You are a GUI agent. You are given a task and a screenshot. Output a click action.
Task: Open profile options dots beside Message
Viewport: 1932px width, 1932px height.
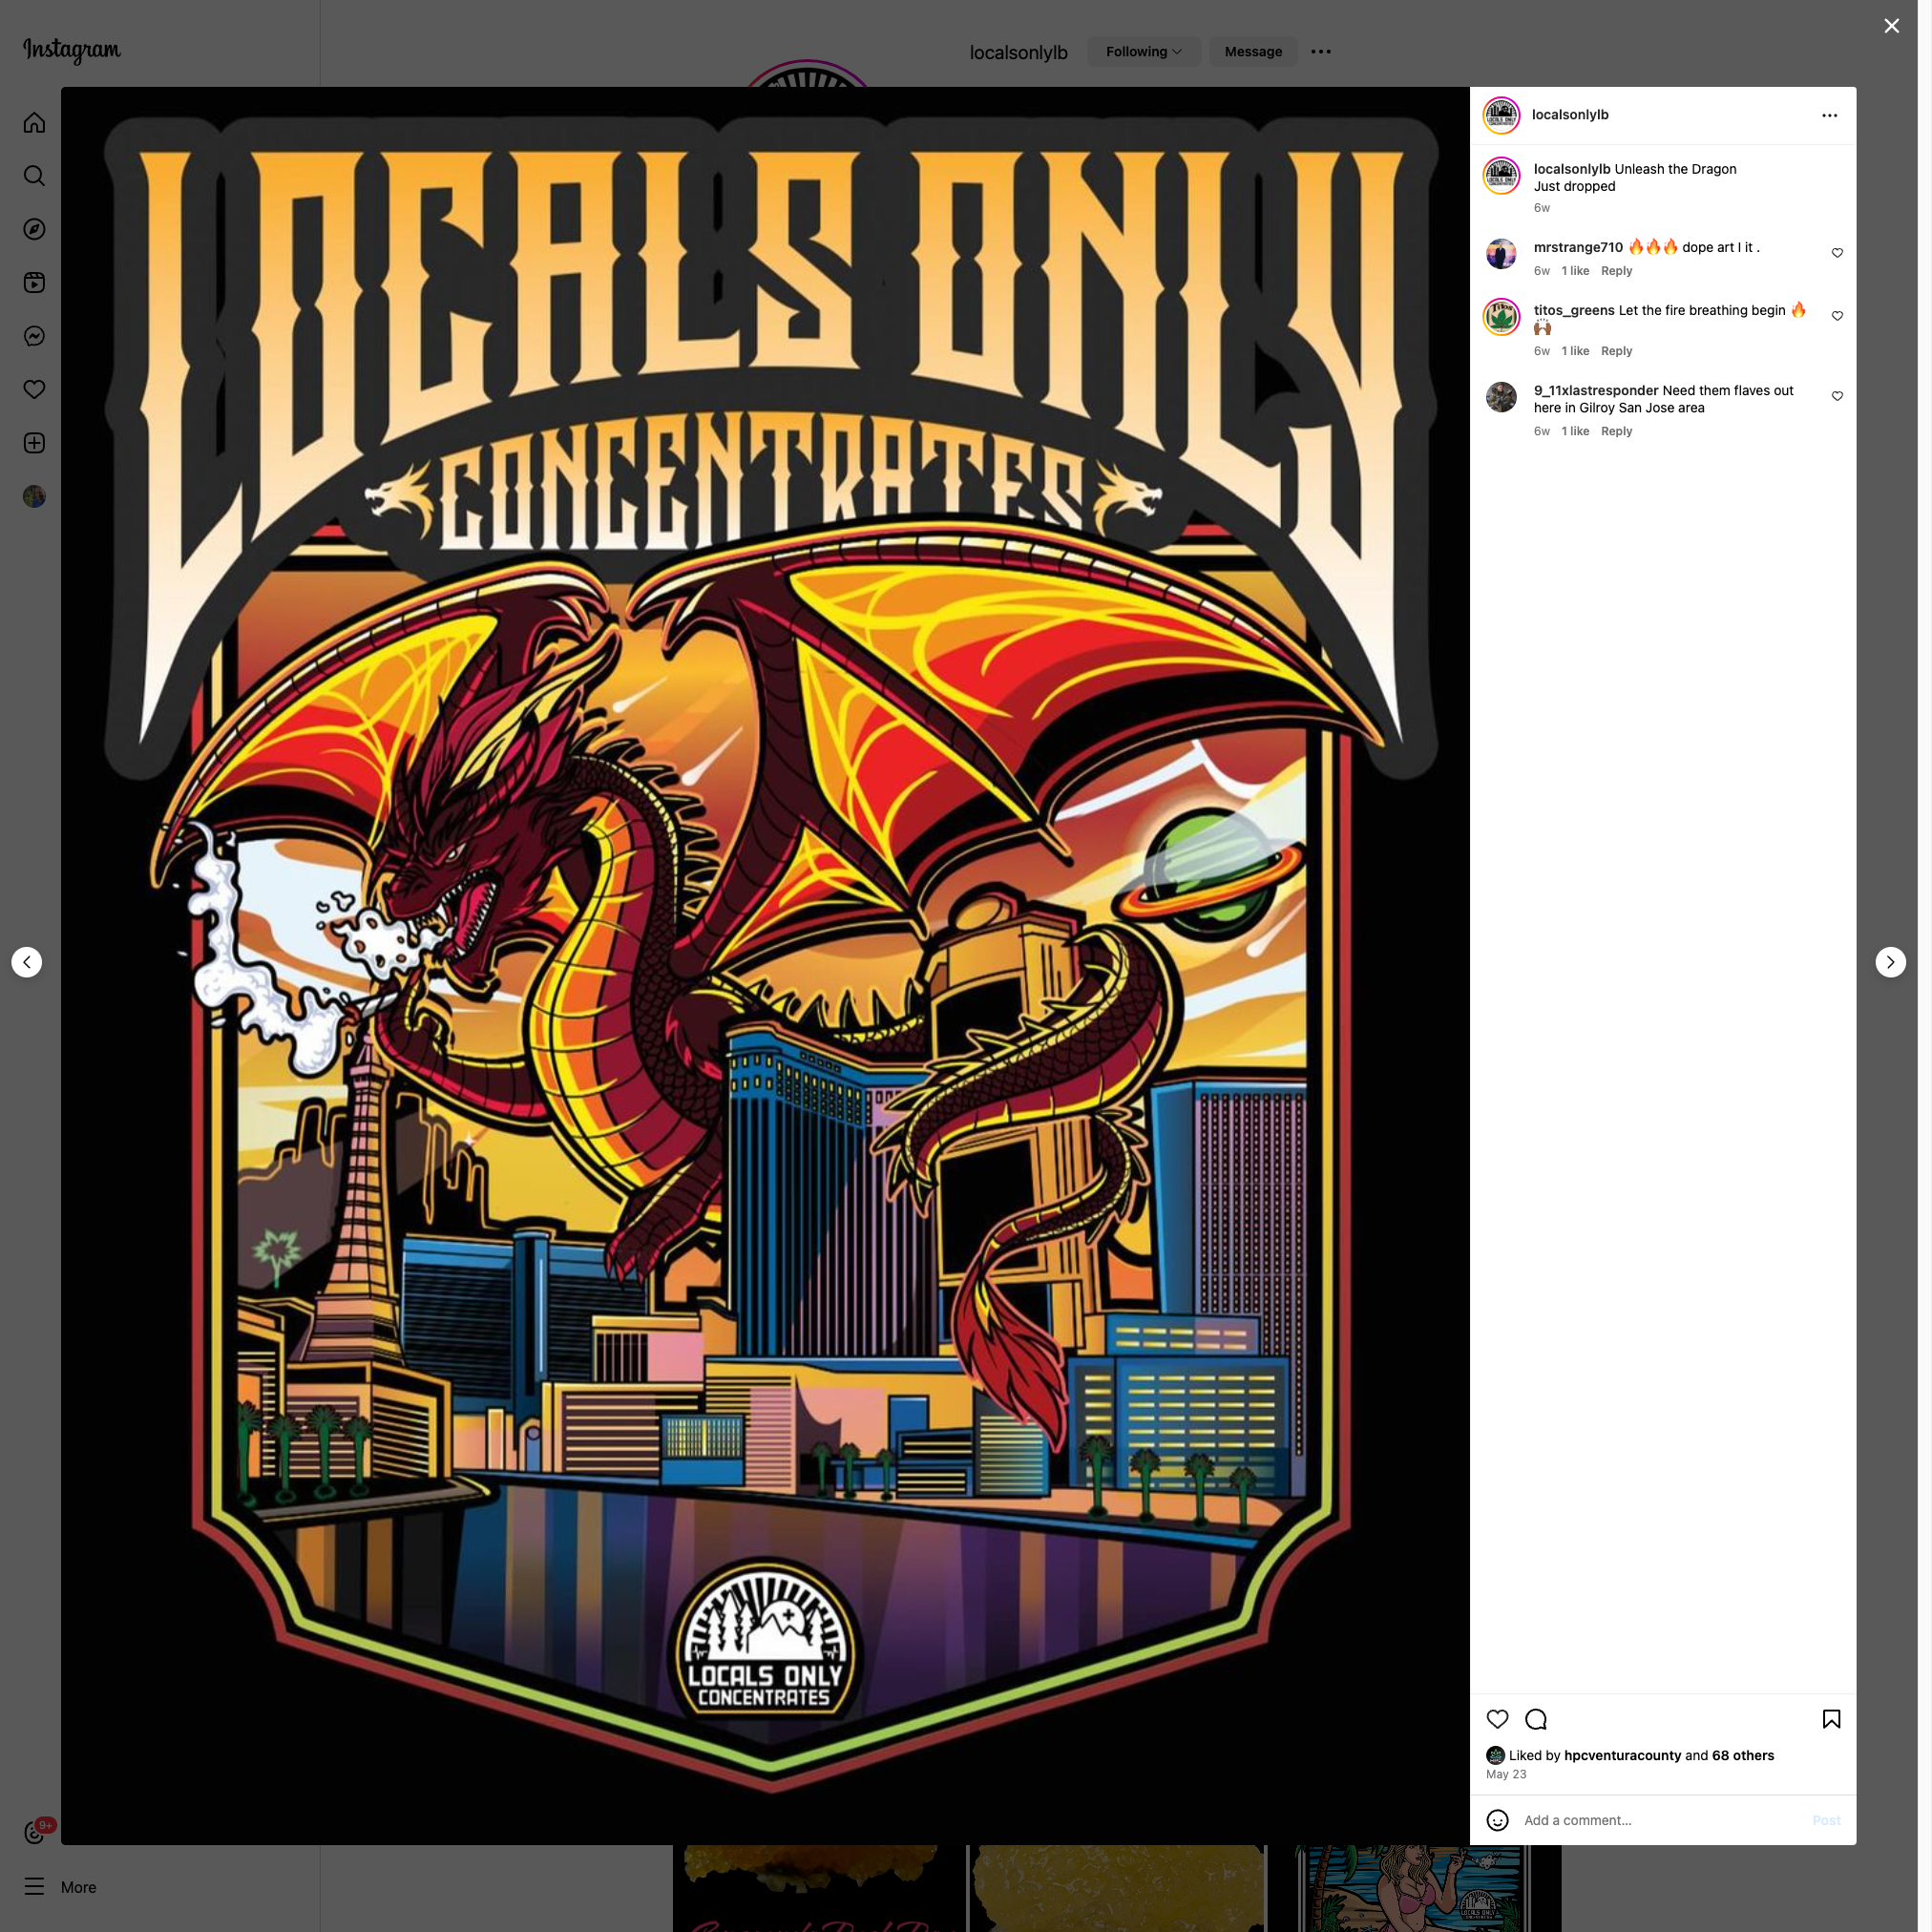click(x=1320, y=52)
